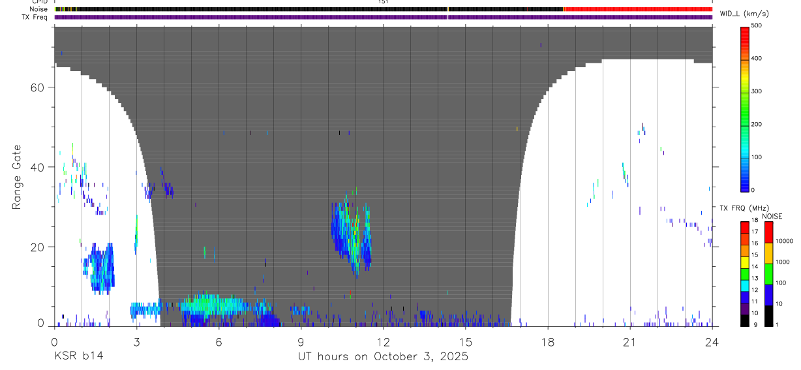Click the "Range Gate" y-axis title
Image resolution: width=801 pixels, height=370 pixels.
click(17, 177)
